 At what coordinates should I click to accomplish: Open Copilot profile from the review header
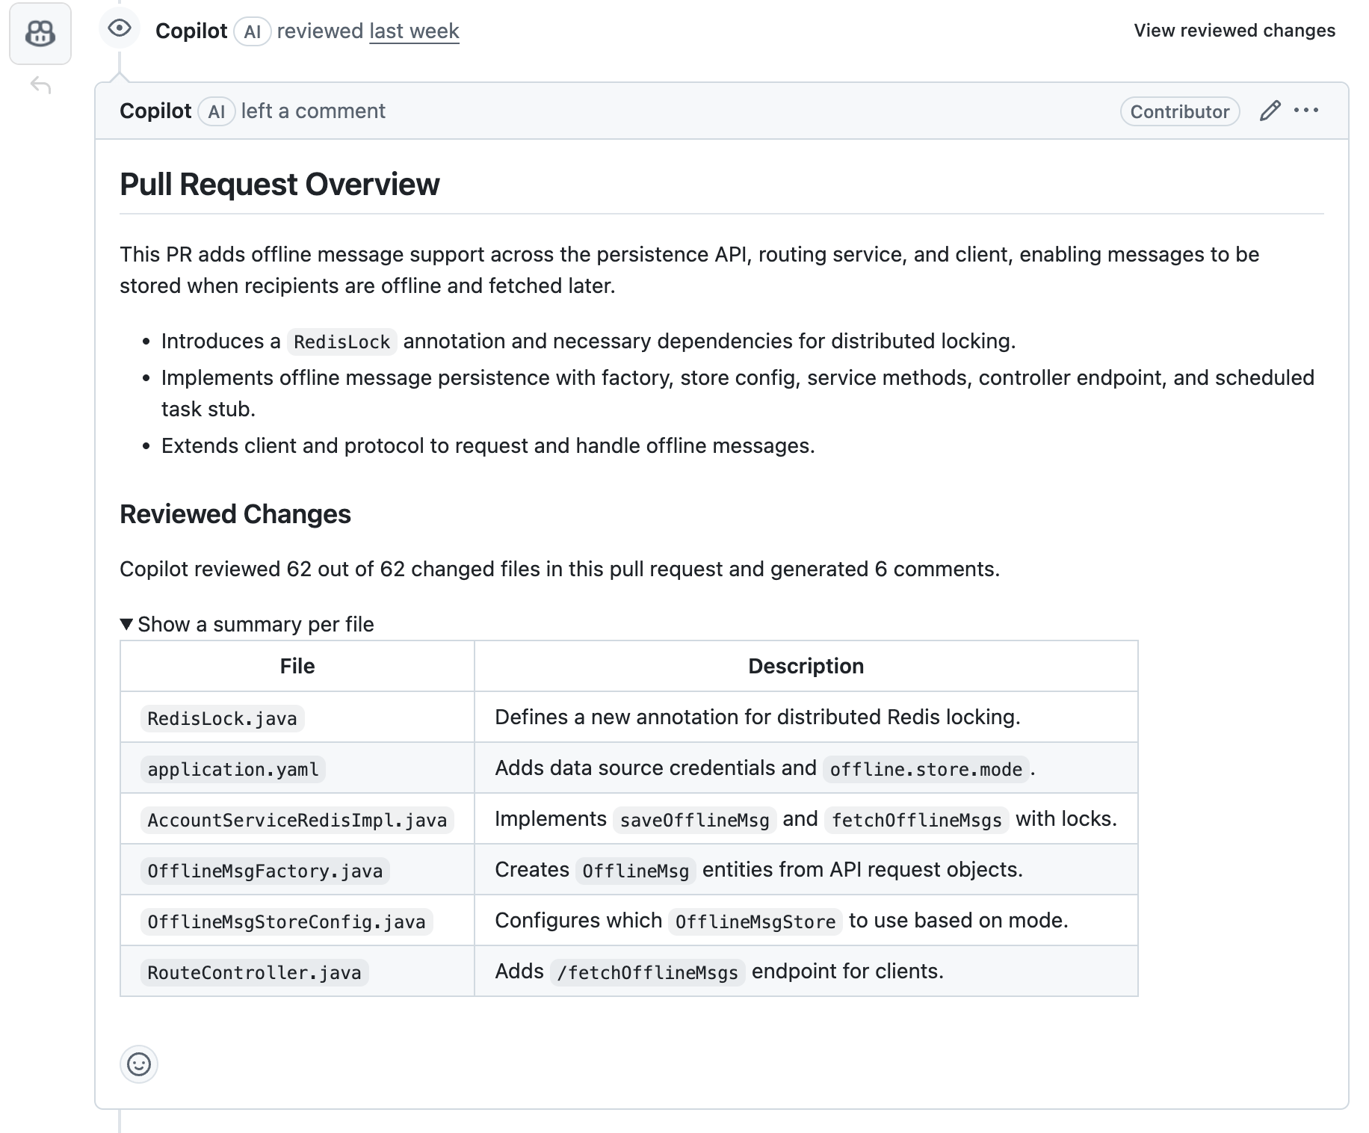(191, 31)
